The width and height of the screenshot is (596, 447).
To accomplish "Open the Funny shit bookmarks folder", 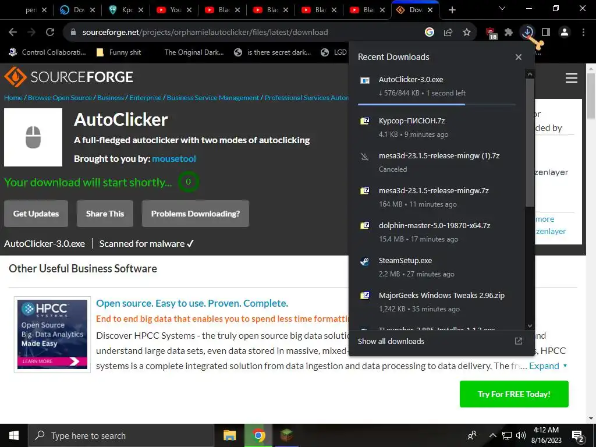I will click(119, 52).
